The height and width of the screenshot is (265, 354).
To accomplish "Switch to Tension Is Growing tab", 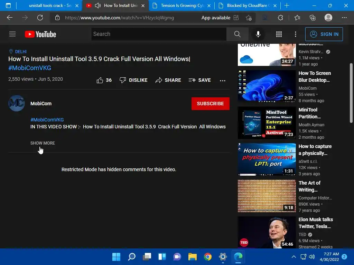I will pos(182,6).
